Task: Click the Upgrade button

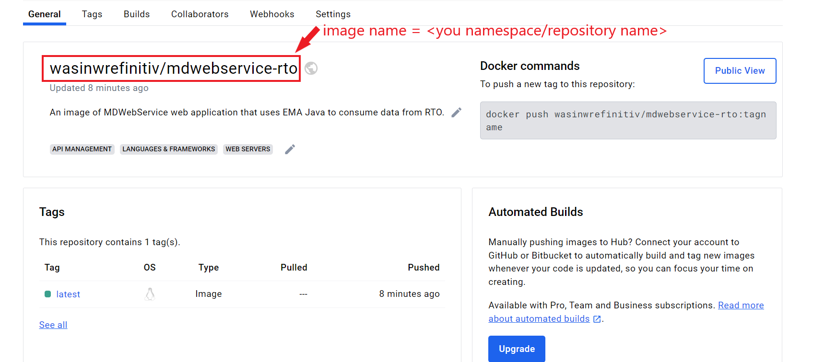Action: point(517,349)
